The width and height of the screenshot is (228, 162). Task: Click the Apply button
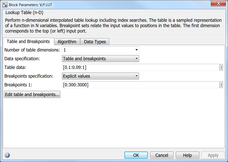coord(213,155)
